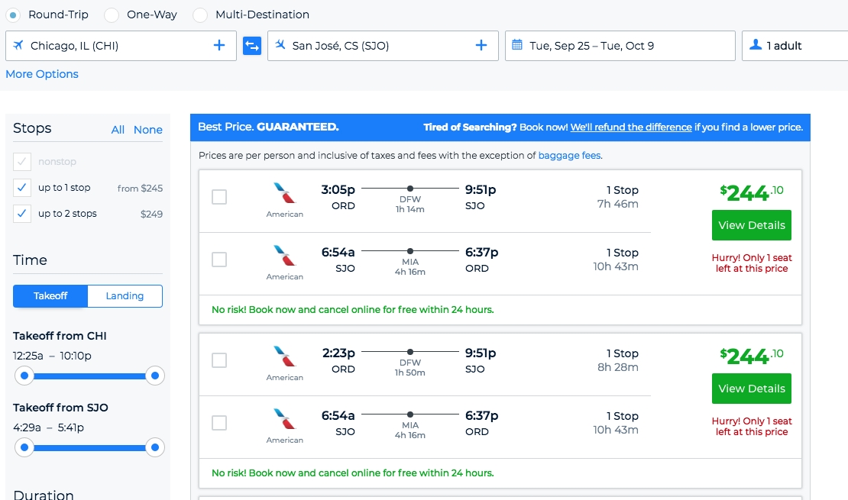Uncheck the up to 1 stop filter

(23, 188)
